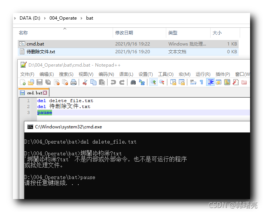Open the 工具(O) menu
Image resolution: width=263 pixels, height=212 pixels.
click(x=166, y=74)
